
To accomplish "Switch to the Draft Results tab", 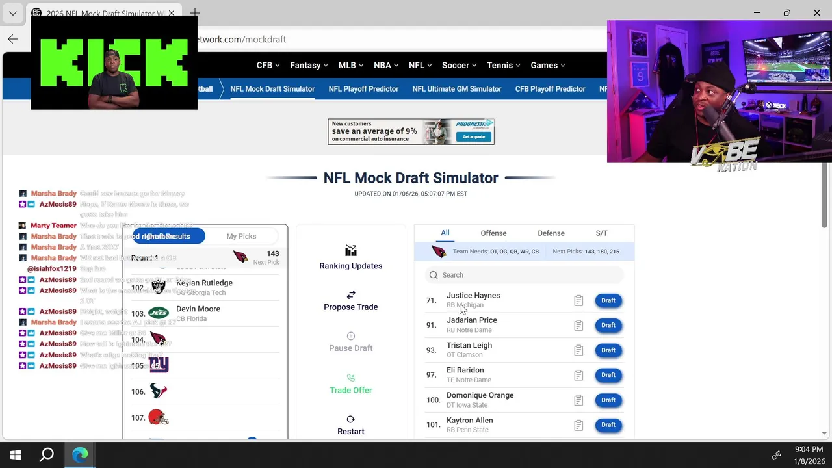I will pos(168,237).
